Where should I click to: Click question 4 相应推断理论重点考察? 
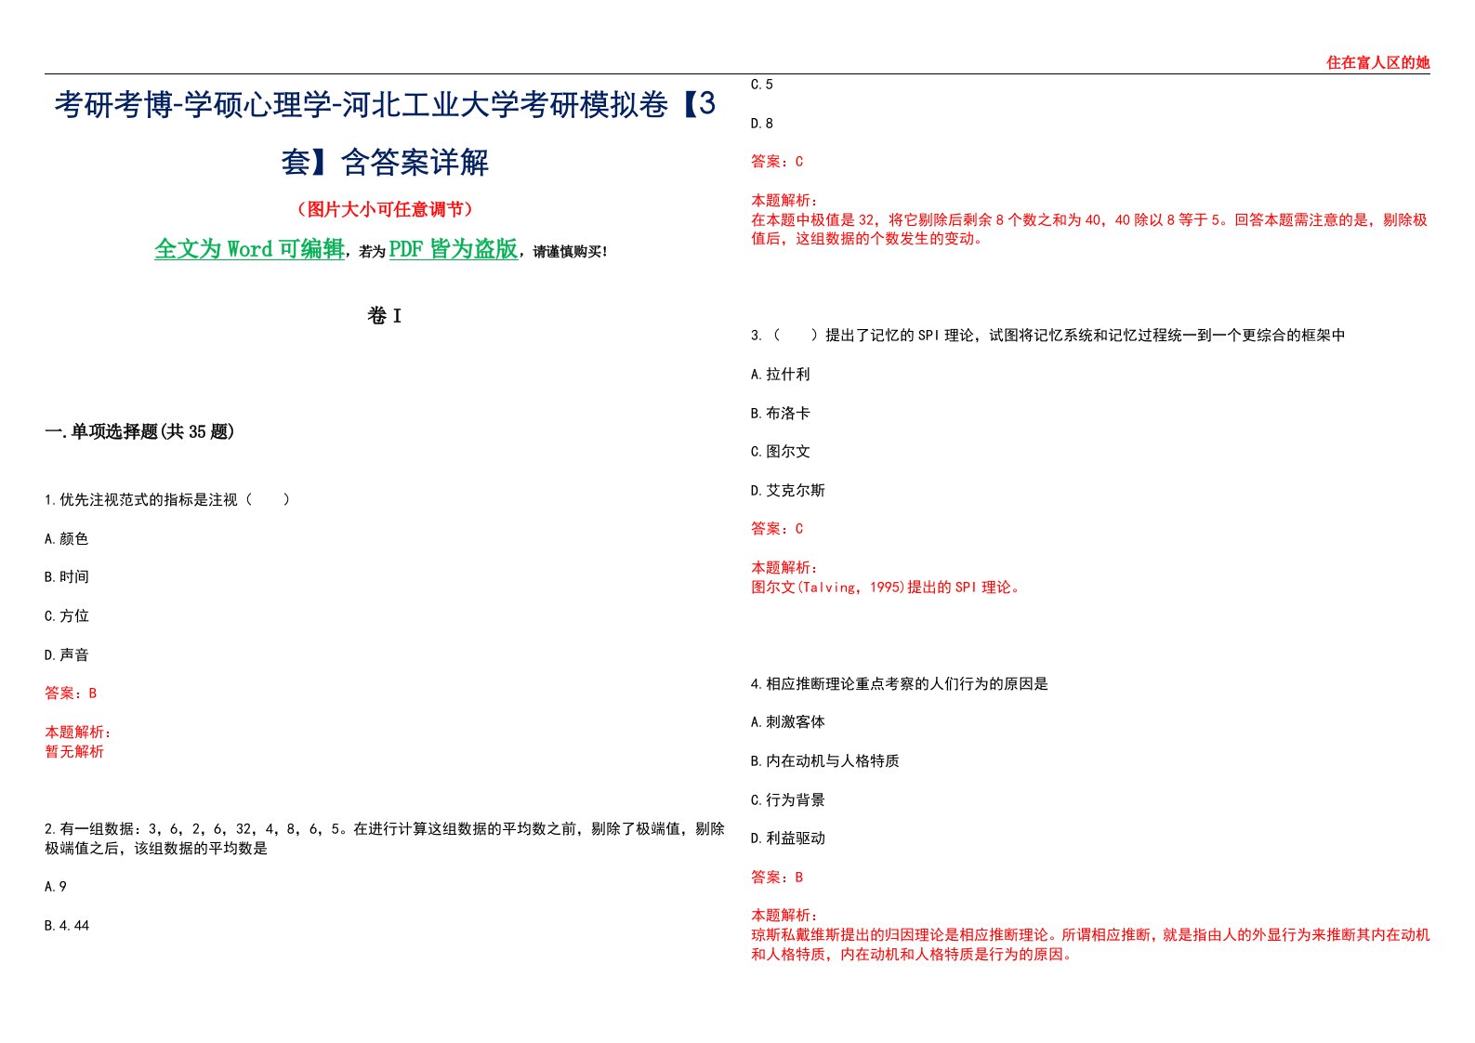point(900,683)
